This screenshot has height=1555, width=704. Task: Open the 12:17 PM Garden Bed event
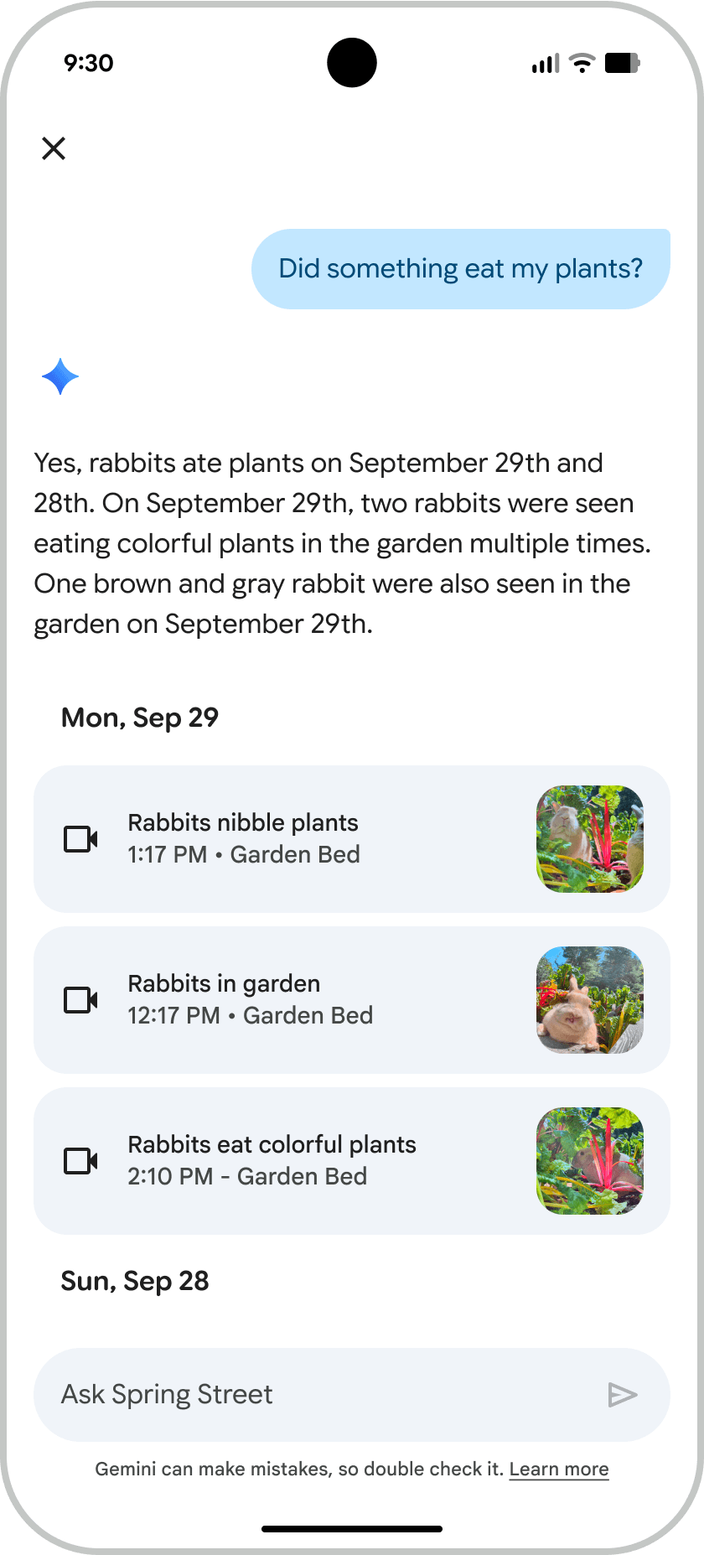(x=250, y=1015)
